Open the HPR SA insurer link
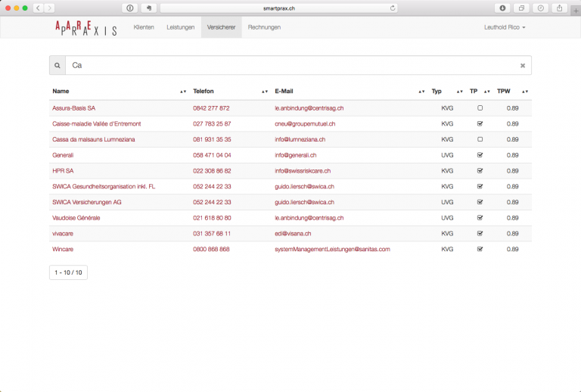Image resolution: width=581 pixels, height=392 pixels. click(63, 171)
